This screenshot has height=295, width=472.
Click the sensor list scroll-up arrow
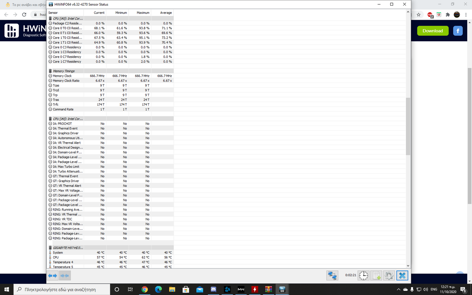pyautogui.click(x=408, y=12)
